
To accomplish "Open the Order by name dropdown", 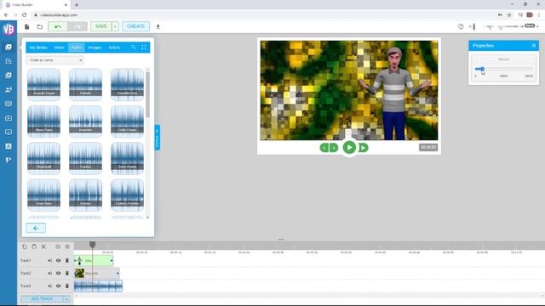I will pyautogui.click(x=54, y=60).
